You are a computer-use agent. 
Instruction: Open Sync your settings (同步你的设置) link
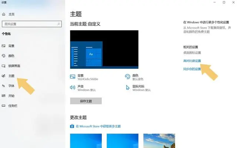[192, 69]
